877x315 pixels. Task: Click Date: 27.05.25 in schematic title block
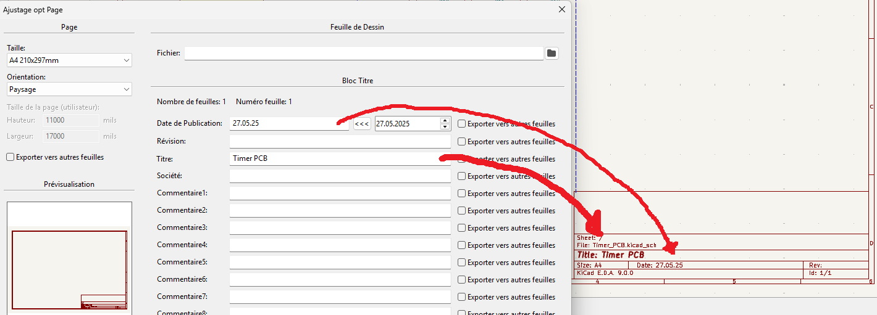tap(660, 265)
